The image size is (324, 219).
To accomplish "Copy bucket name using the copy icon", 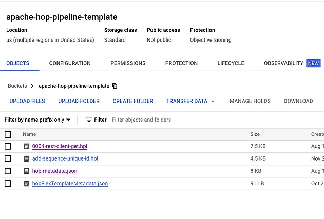I will click(x=115, y=86).
